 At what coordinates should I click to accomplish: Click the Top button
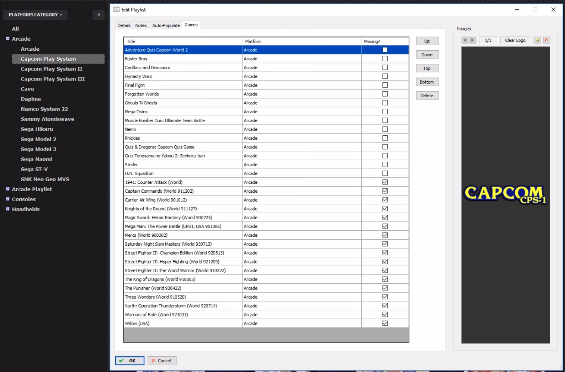tap(427, 68)
